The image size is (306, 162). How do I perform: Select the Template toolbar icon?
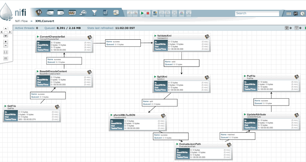[x=105, y=13]
